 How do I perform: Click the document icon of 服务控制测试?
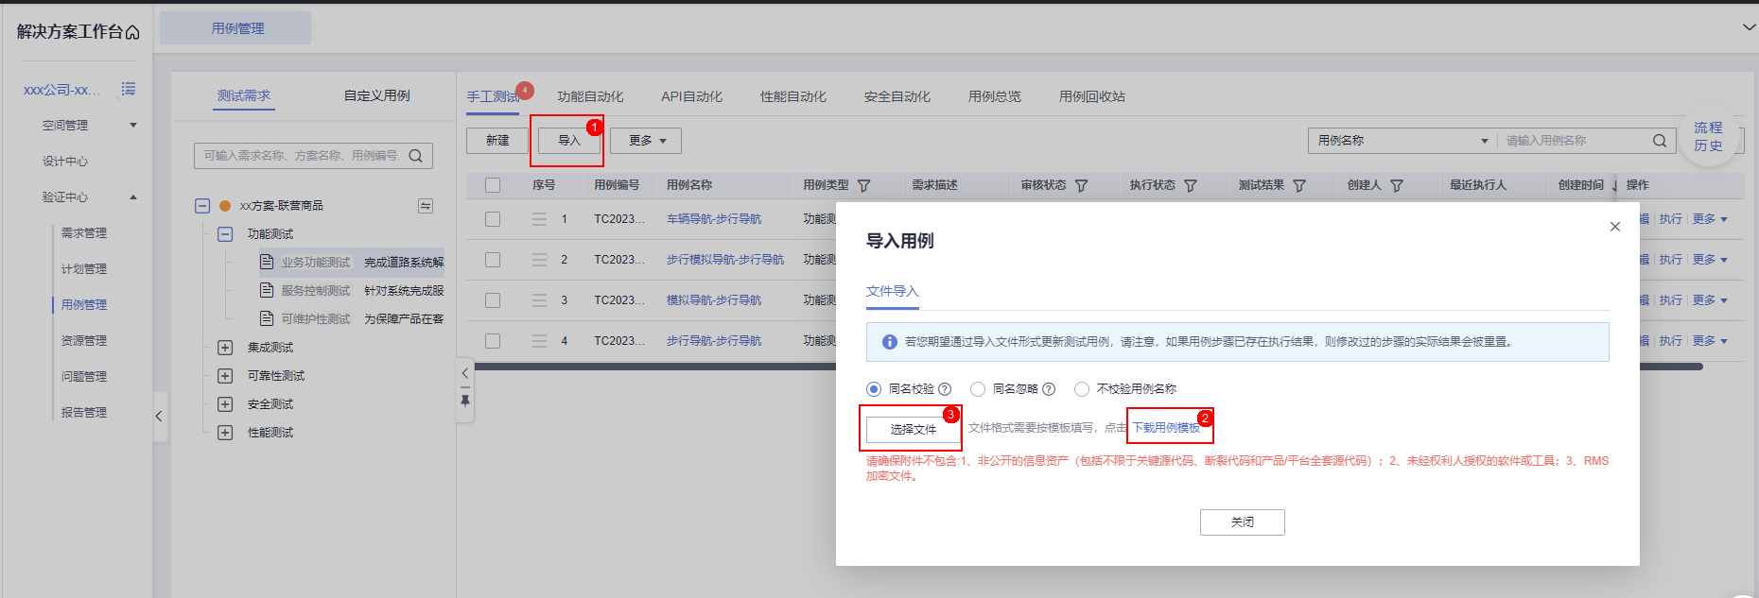point(267,290)
